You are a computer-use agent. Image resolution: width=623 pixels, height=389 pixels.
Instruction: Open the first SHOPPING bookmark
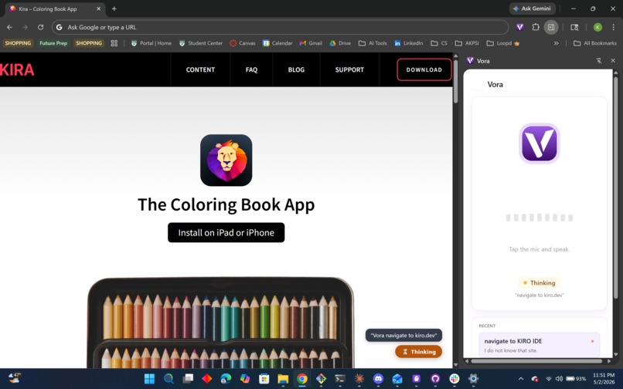tap(18, 43)
